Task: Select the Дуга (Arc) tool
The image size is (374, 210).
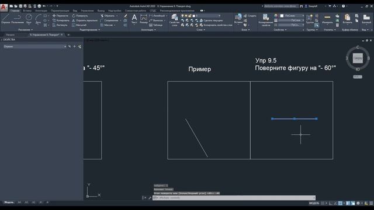Action: coord(38,19)
